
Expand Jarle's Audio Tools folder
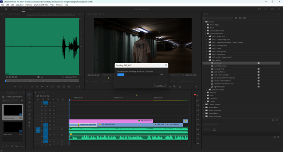pyautogui.click(x=207, y=37)
